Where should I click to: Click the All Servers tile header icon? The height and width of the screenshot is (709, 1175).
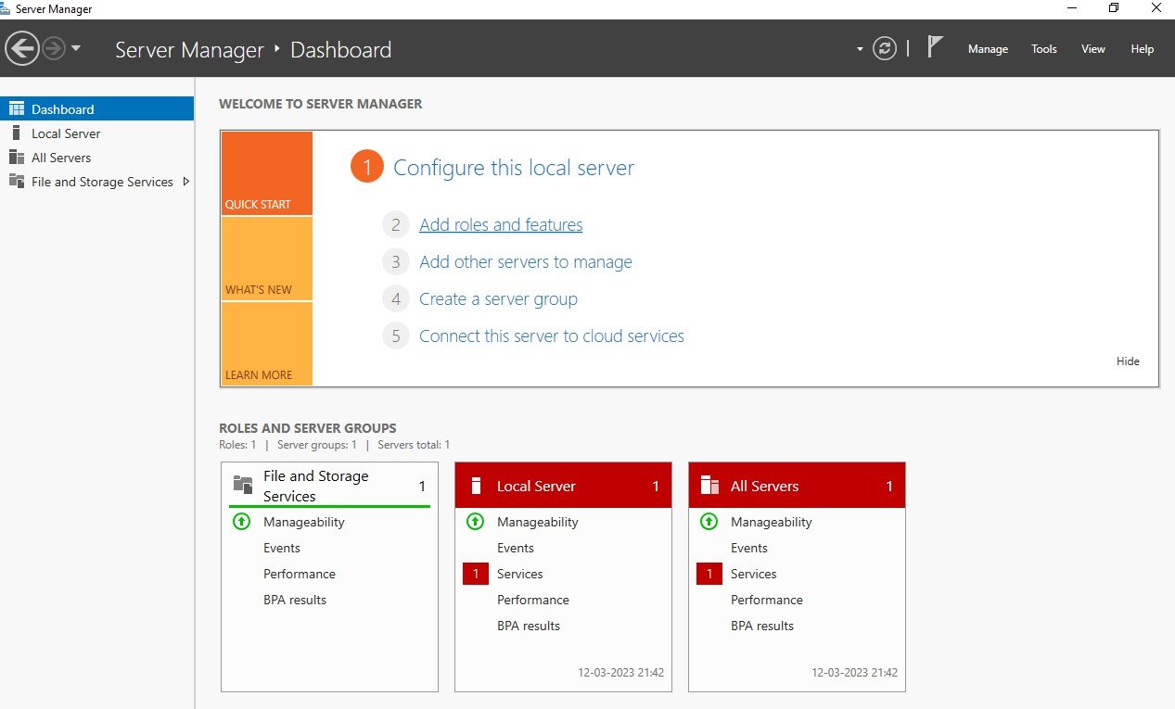710,486
